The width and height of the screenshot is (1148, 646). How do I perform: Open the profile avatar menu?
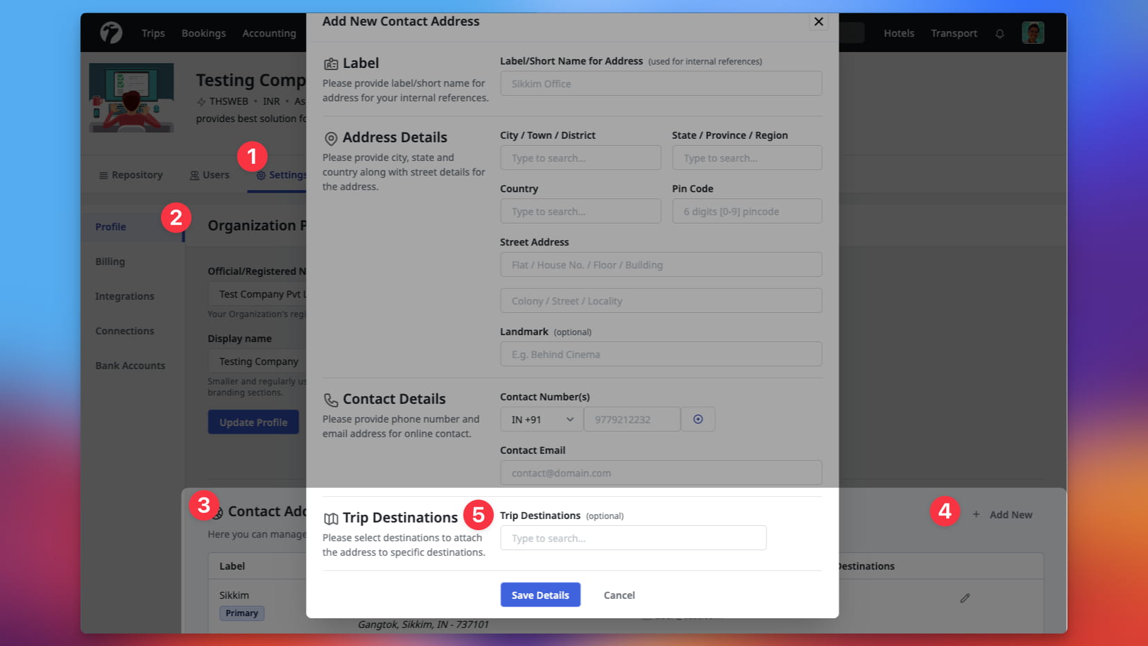click(1033, 33)
